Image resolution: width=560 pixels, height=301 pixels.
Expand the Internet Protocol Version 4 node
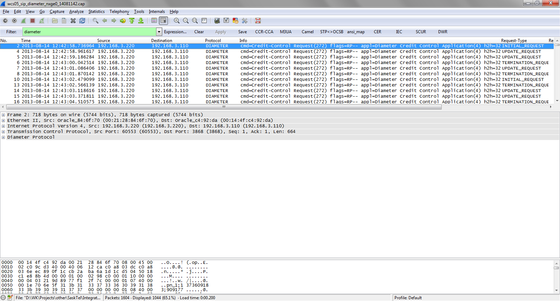coord(3,126)
